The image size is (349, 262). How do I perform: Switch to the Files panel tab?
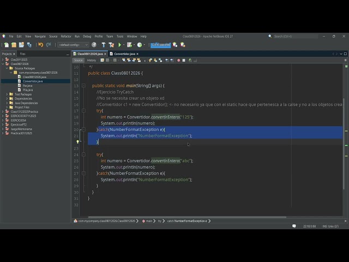point(22,54)
